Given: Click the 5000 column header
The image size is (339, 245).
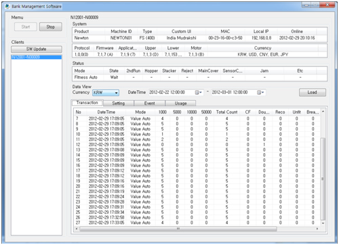Looking at the screenshot, I should (177, 112).
